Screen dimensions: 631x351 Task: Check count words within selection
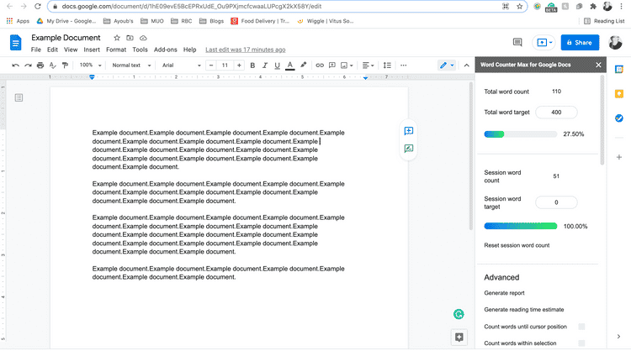pos(581,343)
